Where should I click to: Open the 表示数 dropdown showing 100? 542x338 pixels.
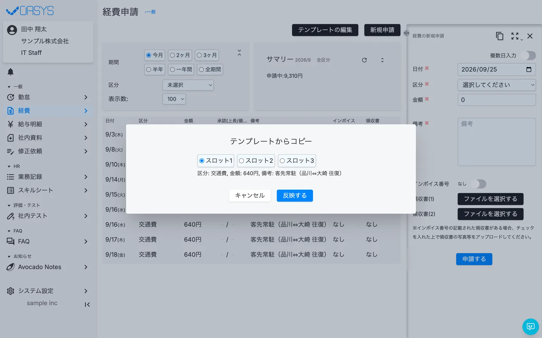[174, 99]
